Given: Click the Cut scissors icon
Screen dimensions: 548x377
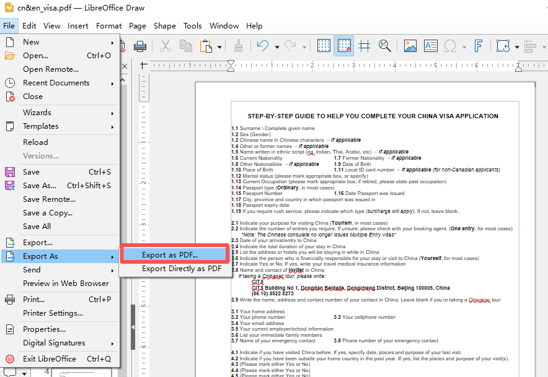Looking at the screenshot, I should pyautogui.click(x=166, y=46).
